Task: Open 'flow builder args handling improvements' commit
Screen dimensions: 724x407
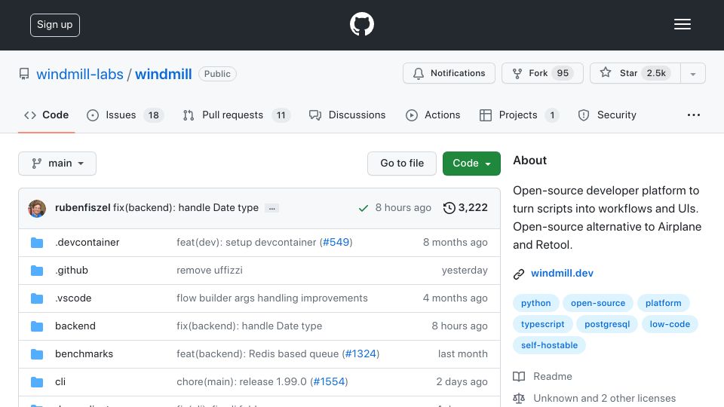Action: (272, 298)
